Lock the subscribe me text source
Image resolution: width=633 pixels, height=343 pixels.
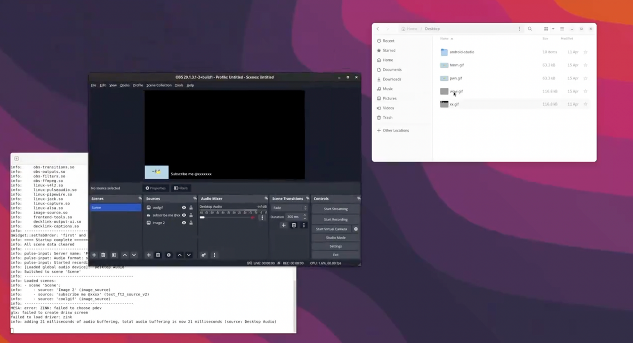tap(191, 215)
